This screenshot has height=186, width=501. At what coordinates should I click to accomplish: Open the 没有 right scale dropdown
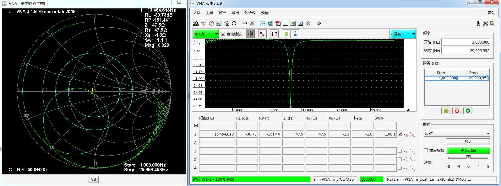click(403, 34)
